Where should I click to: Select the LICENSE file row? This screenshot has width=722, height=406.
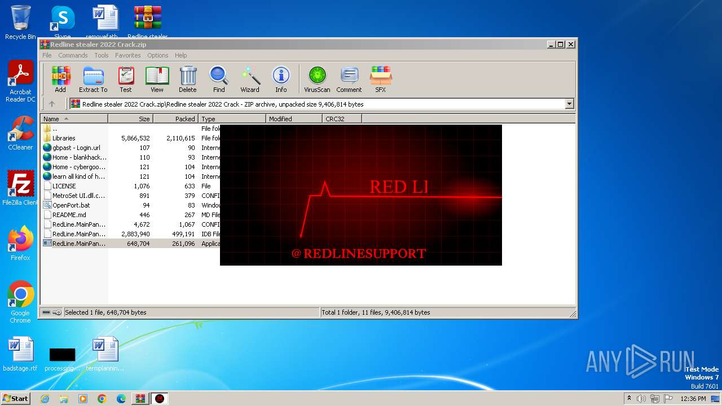(x=131, y=186)
